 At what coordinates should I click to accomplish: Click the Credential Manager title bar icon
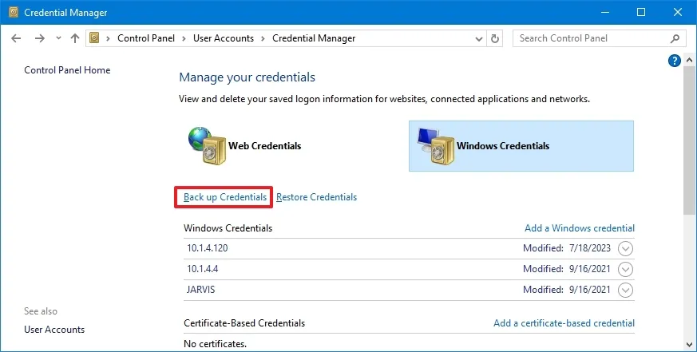[x=14, y=12]
